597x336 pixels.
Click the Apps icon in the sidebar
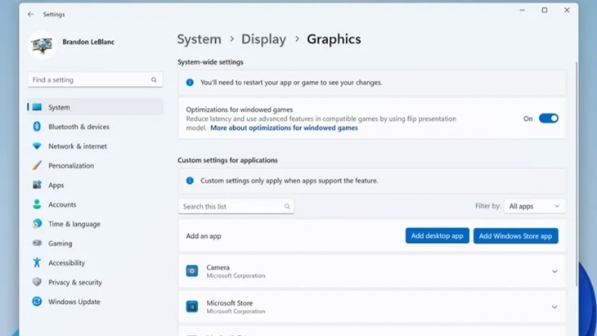(37, 185)
